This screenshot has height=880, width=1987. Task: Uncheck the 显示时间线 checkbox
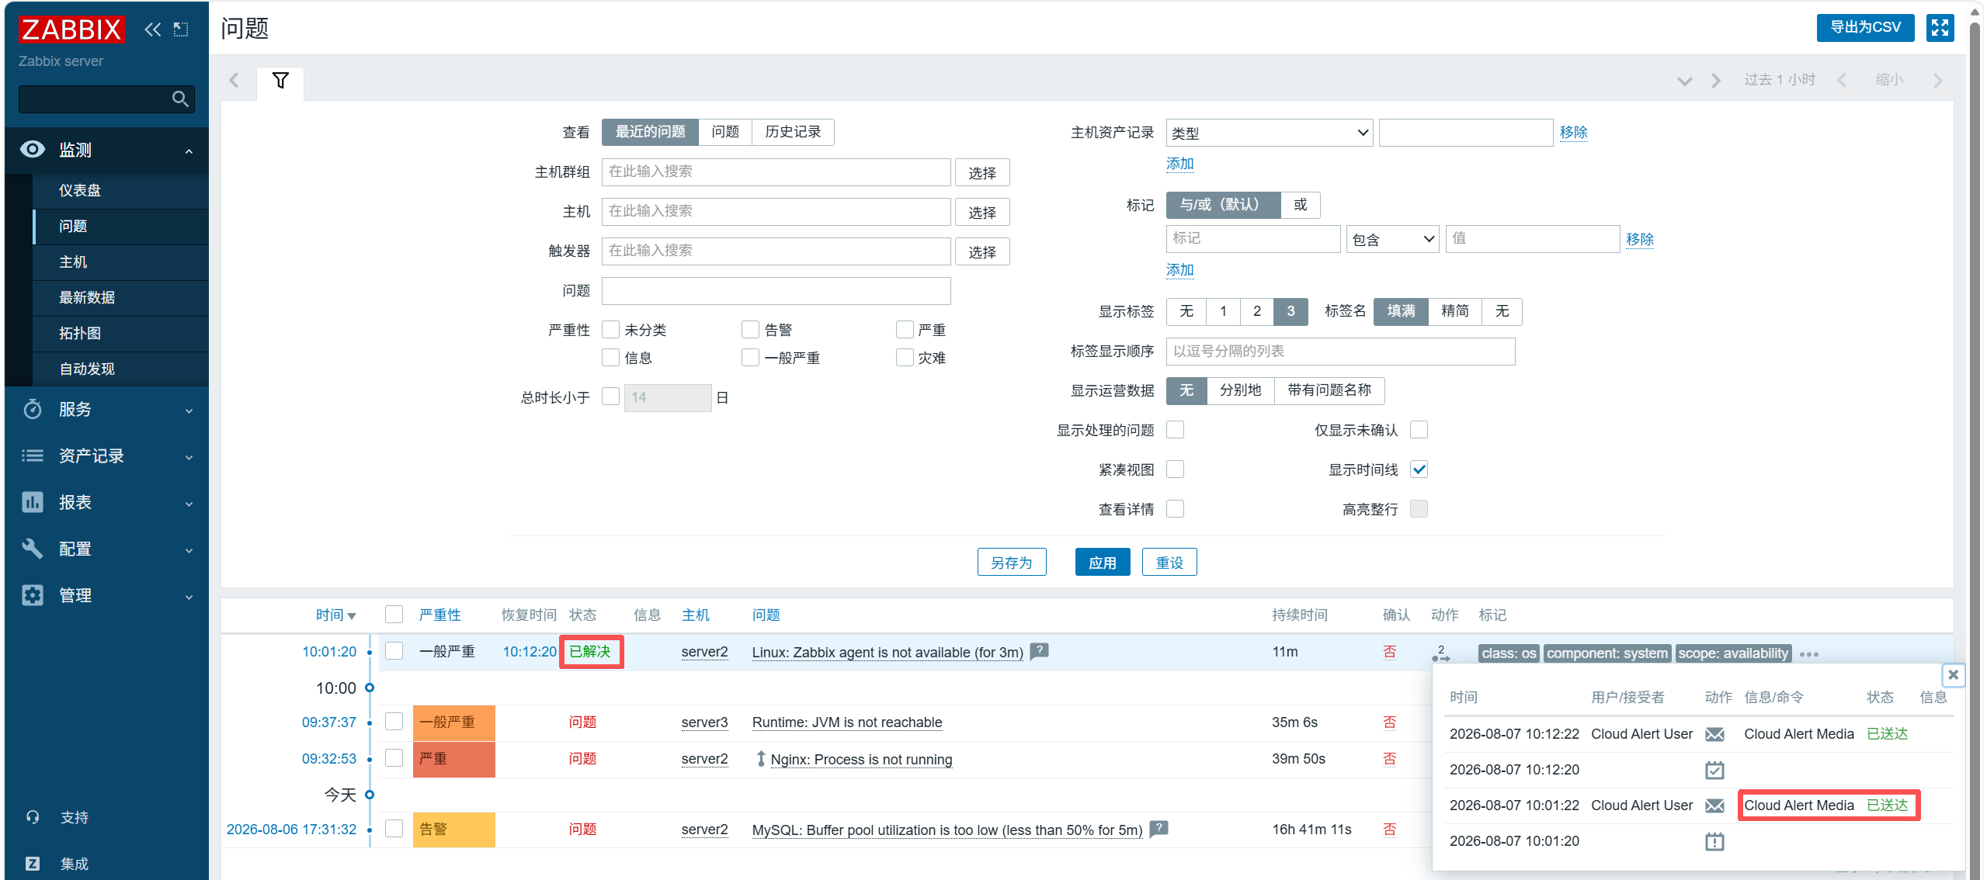(1419, 469)
